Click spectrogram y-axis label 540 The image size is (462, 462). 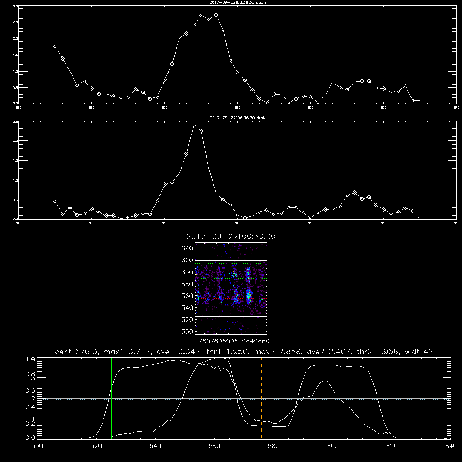pyautogui.click(x=188, y=308)
